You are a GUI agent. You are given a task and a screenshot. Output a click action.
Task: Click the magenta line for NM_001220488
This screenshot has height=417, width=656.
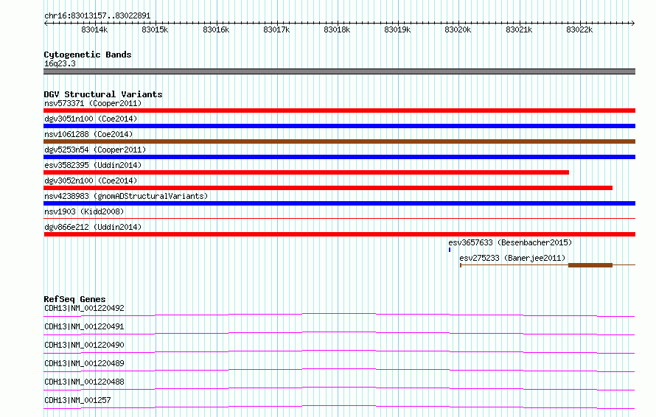click(339, 388)
